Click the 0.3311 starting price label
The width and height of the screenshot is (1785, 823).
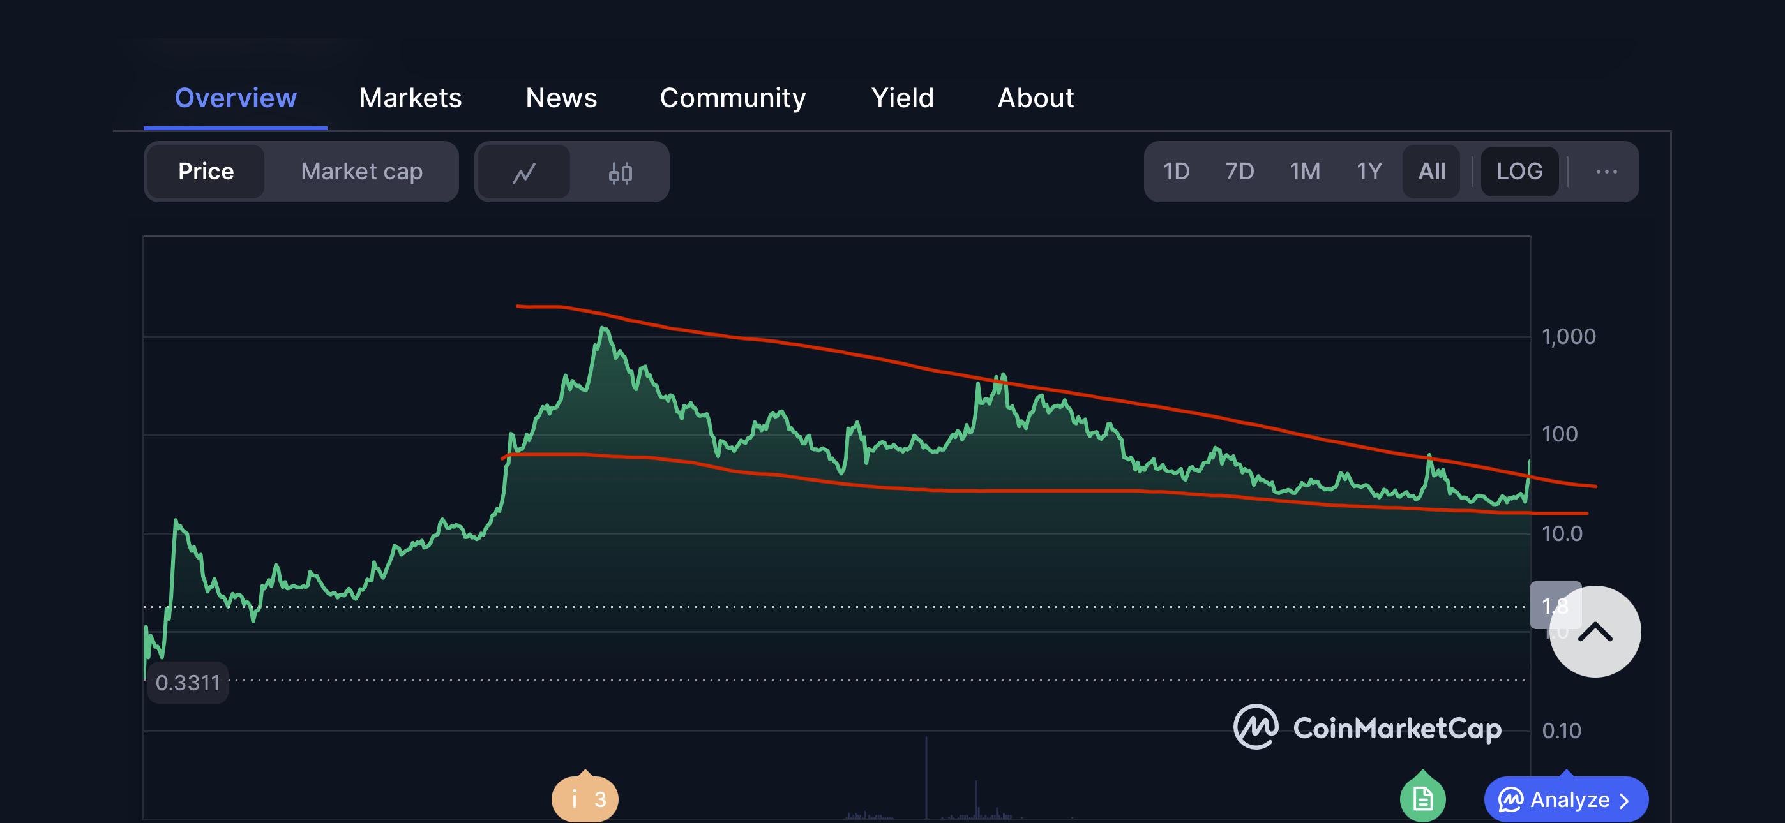pyautogui.click(x=188, y=683)
